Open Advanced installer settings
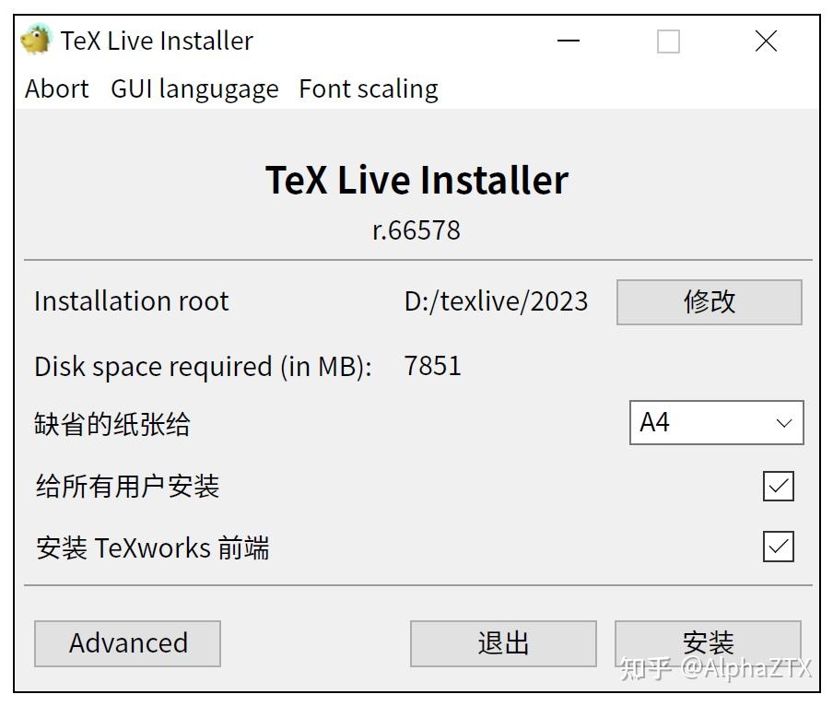Screen dimensions: 833x706 [127, 642]
